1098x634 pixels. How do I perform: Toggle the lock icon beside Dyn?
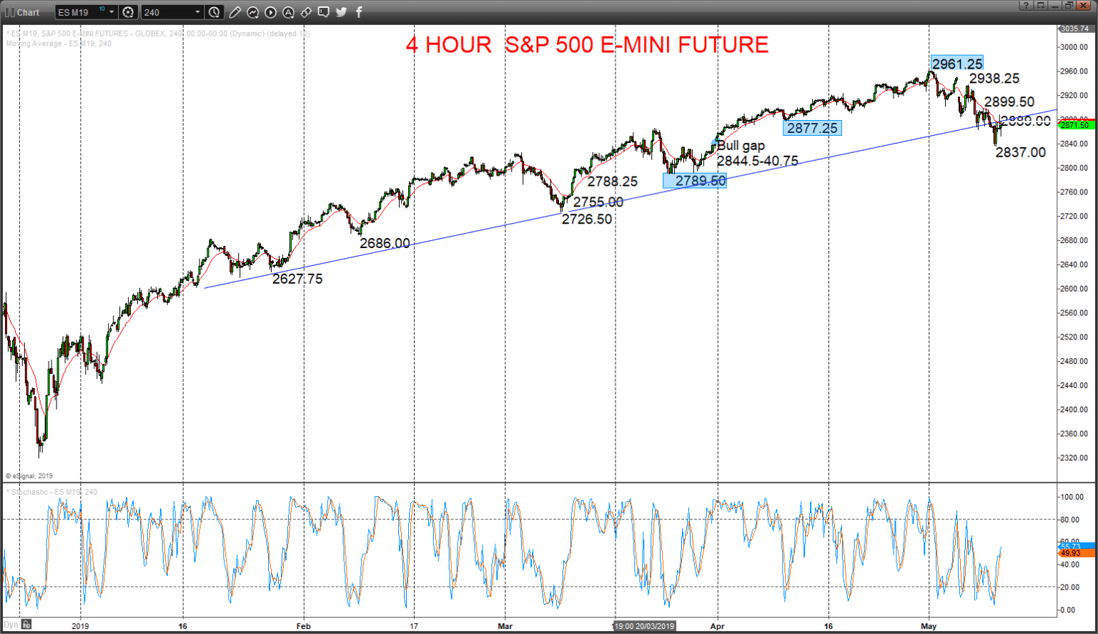[26, 625]
